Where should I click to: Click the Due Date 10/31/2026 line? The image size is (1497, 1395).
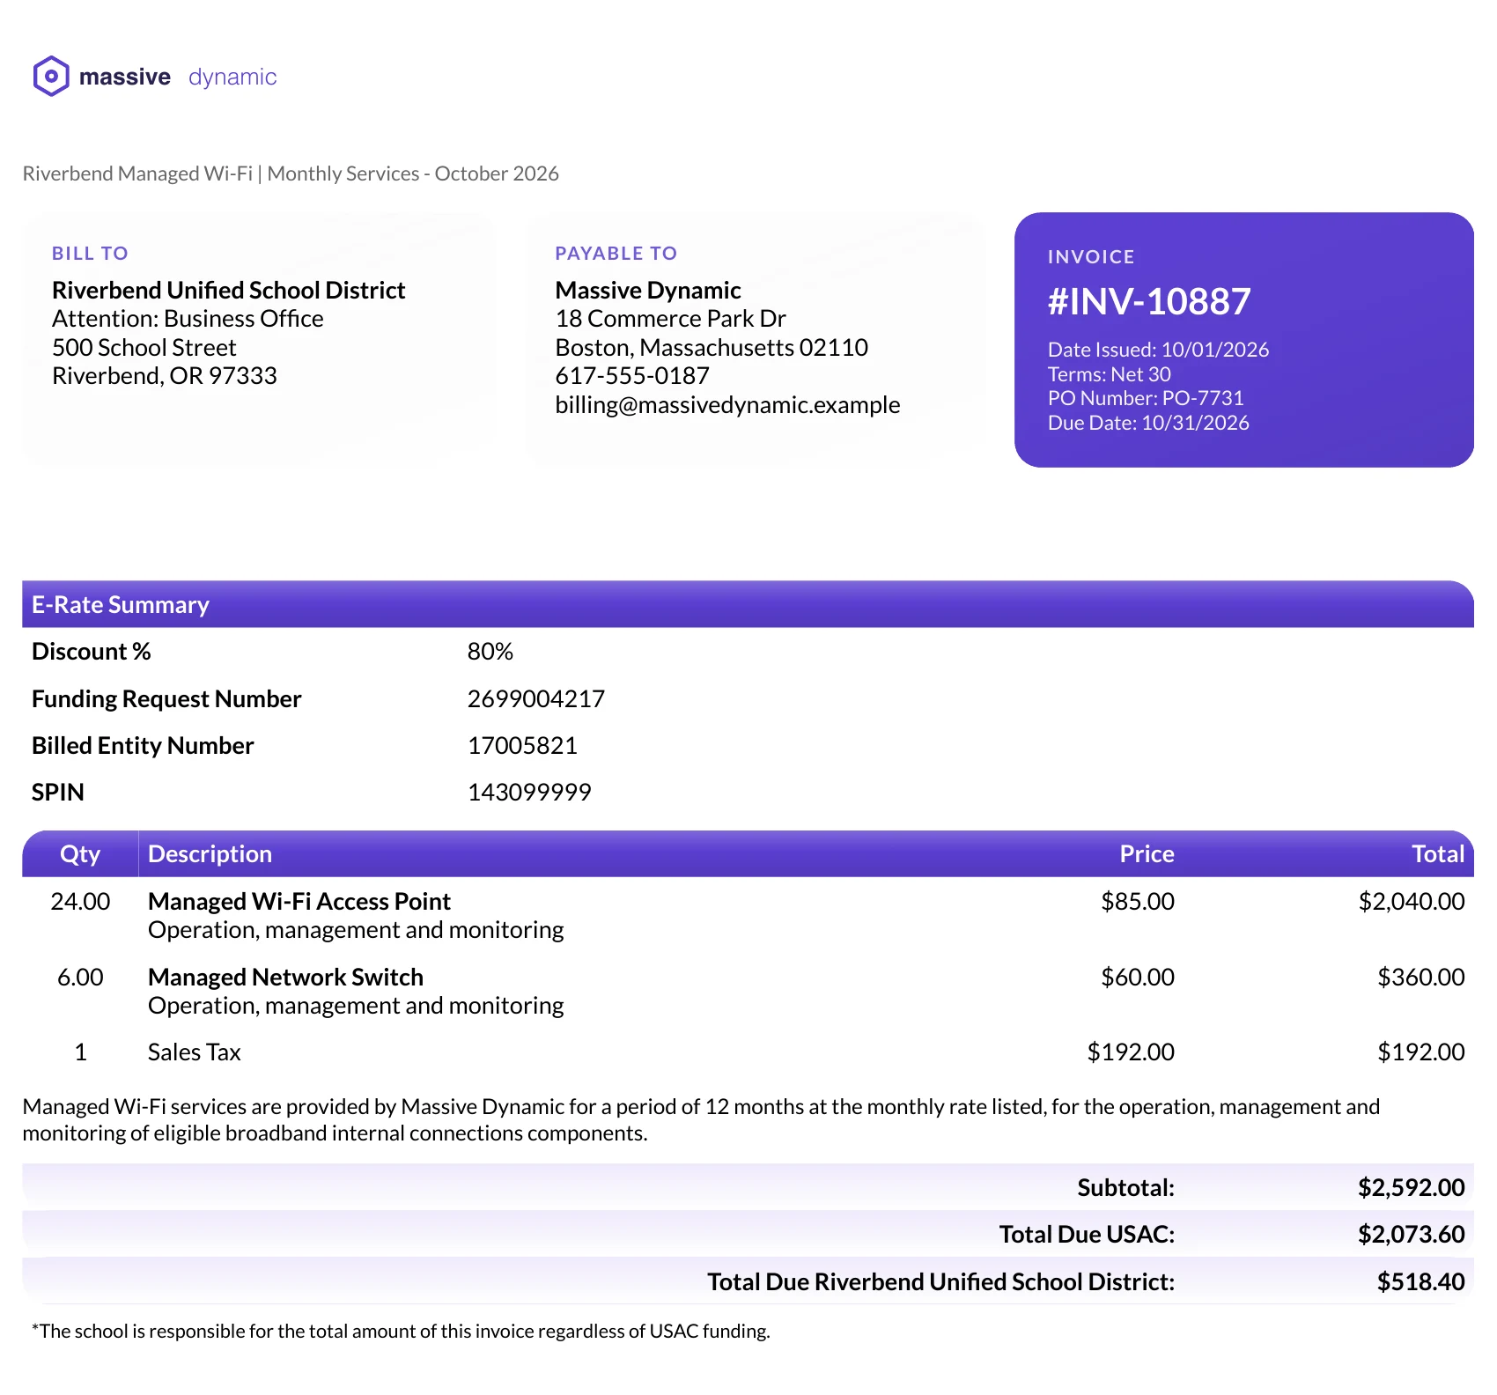pyautogui.click(x=1148, y=423)
